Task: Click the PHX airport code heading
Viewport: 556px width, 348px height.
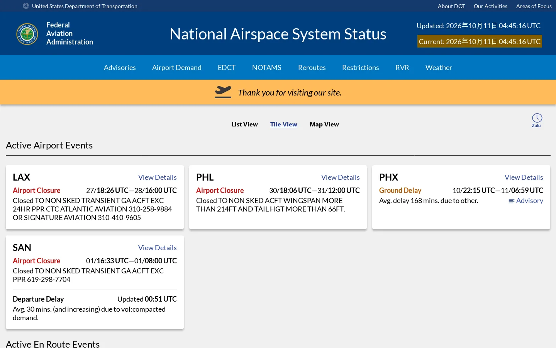Action: tap(388, 177)
